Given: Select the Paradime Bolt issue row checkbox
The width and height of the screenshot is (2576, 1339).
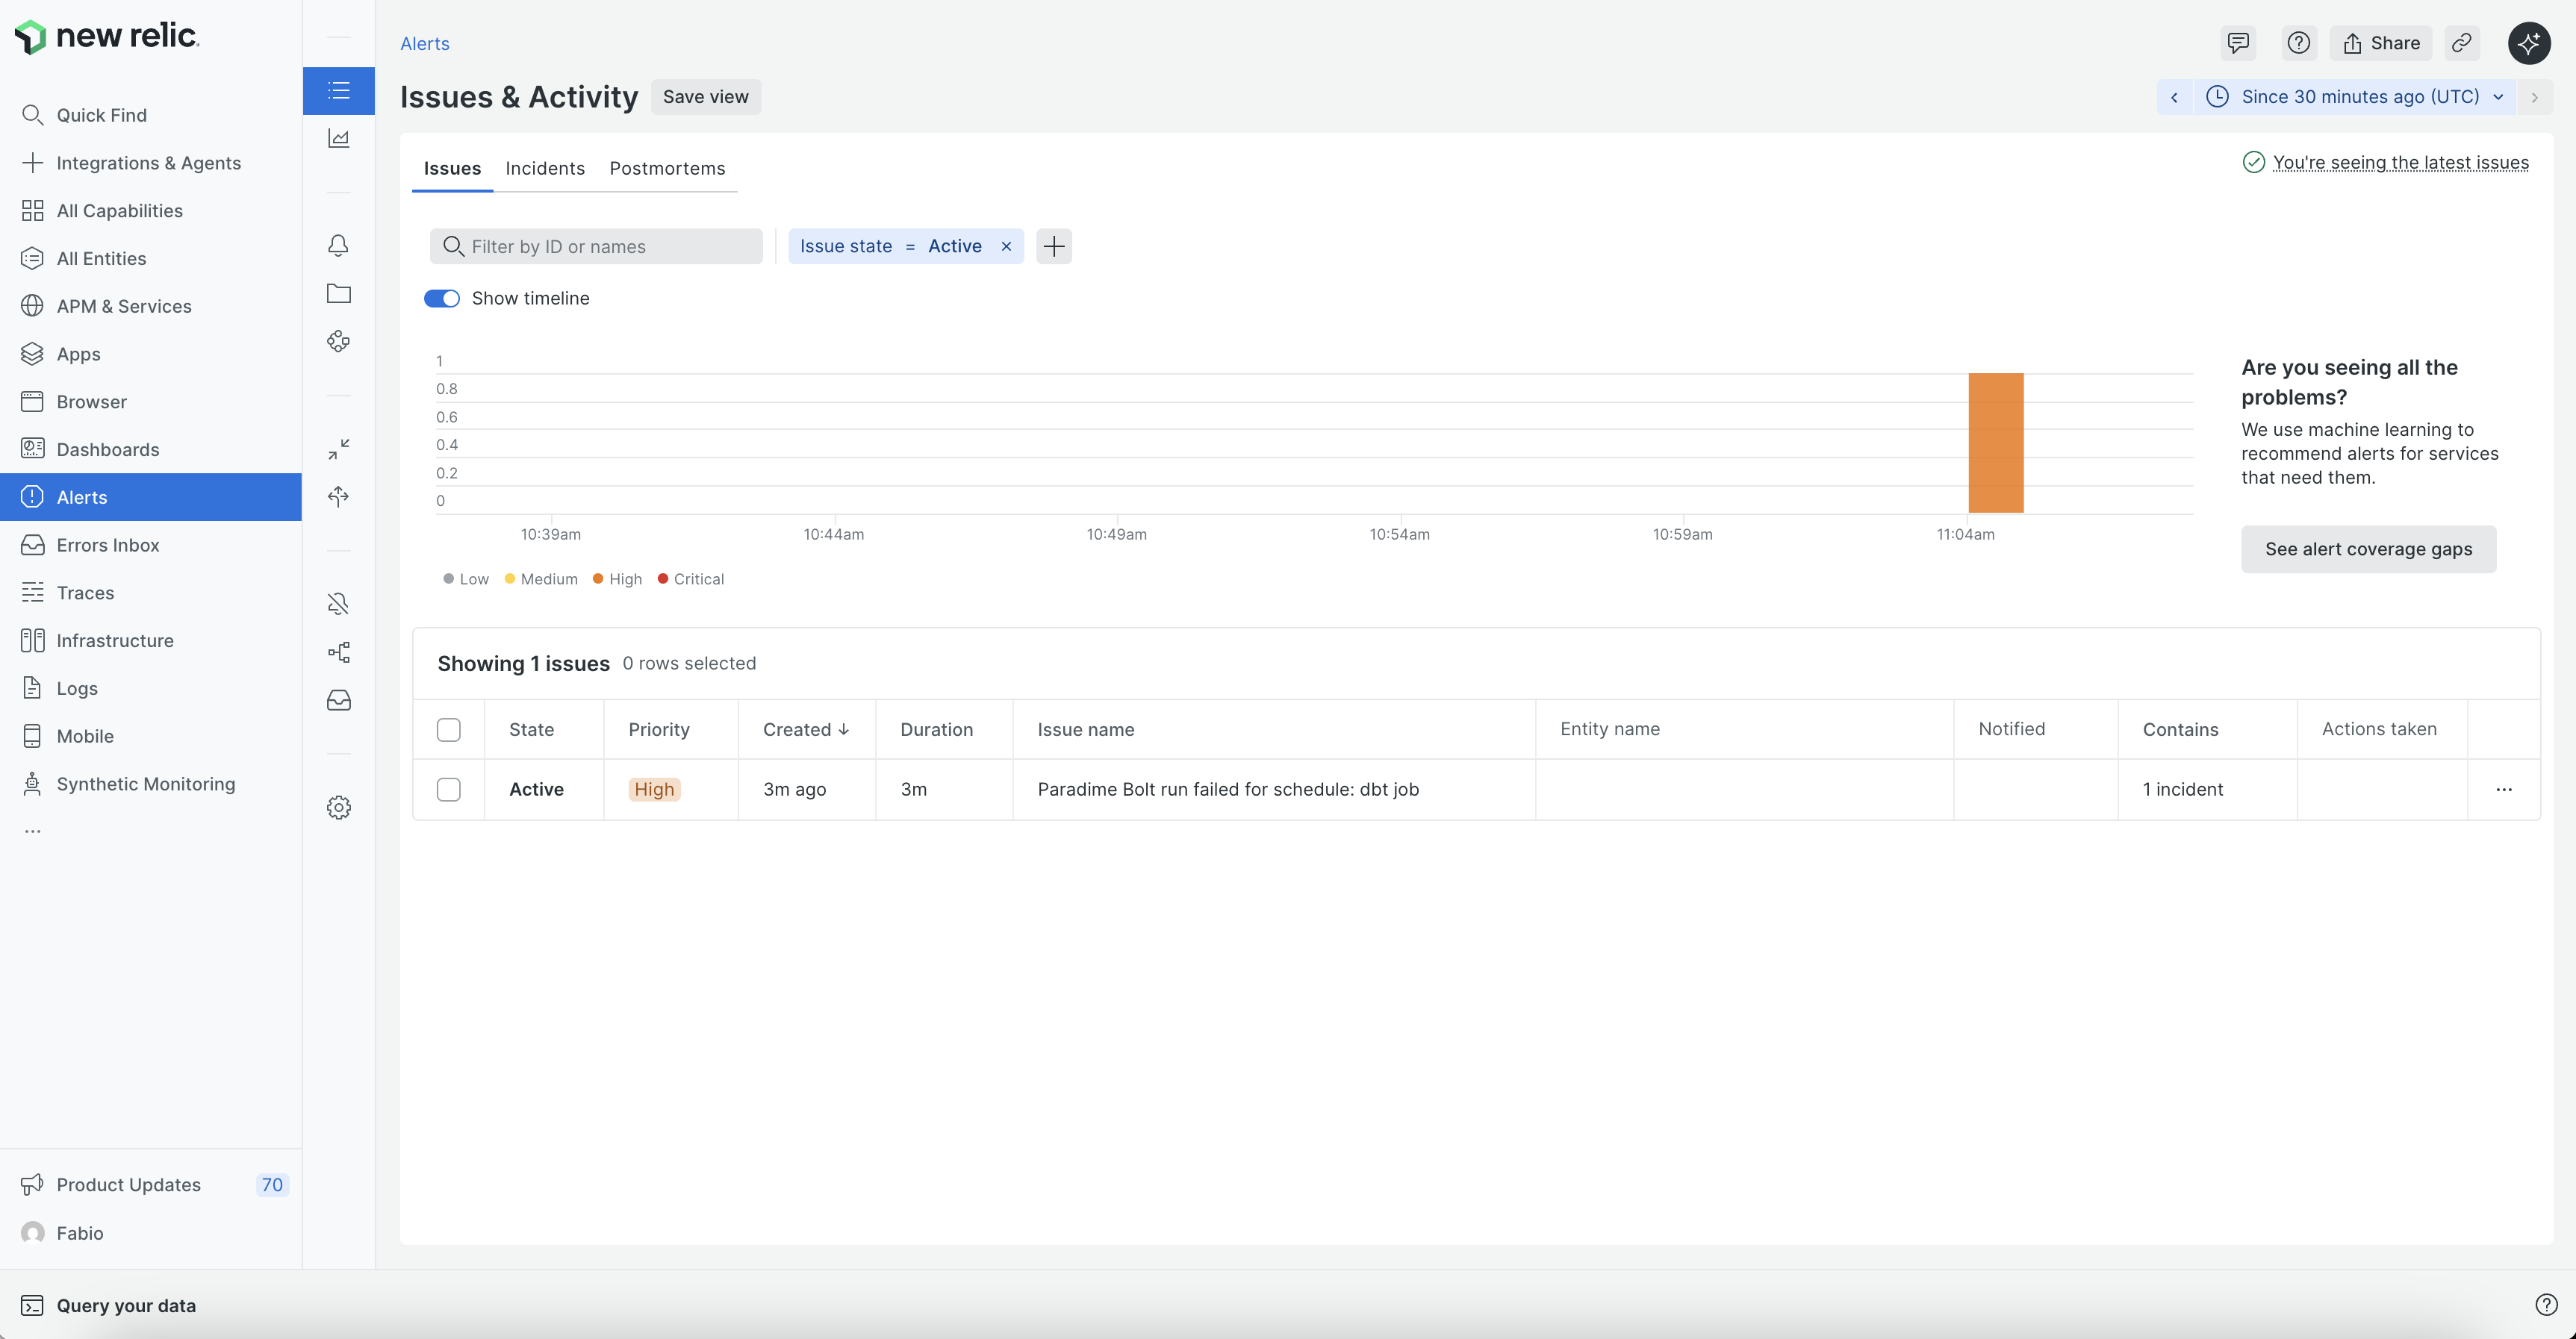Looking at the screenshot, I should 449,790.
